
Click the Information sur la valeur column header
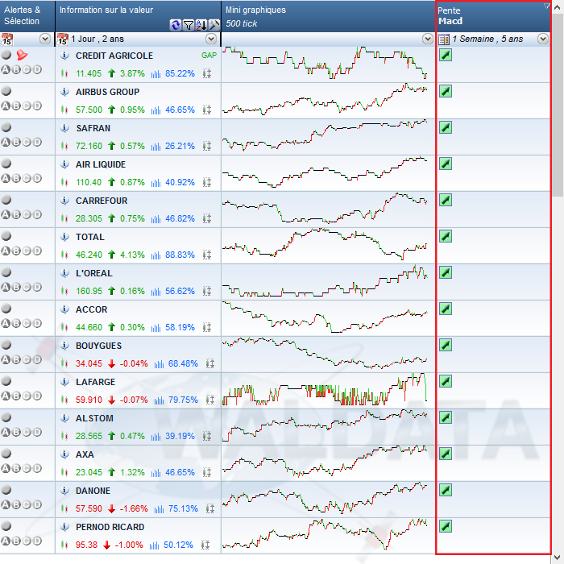[138, 16]
